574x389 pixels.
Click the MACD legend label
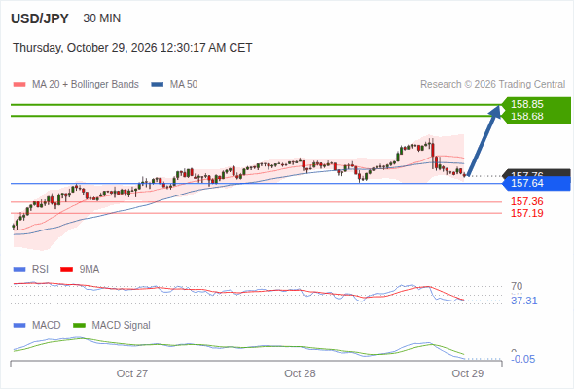click(46, 325)
